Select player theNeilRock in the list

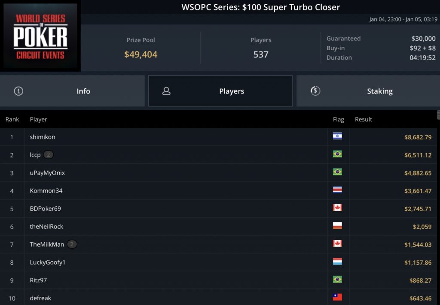coord(46,226)
